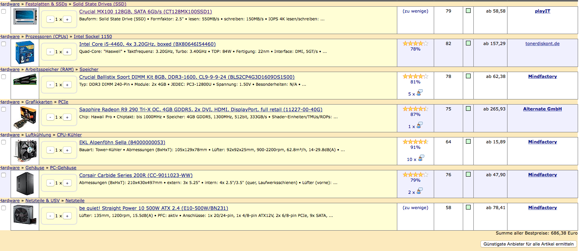Click star rating of Sapphire Radeon R9 290
The width and height of the screenshot is (582, 251).
(x=415, y=109)
